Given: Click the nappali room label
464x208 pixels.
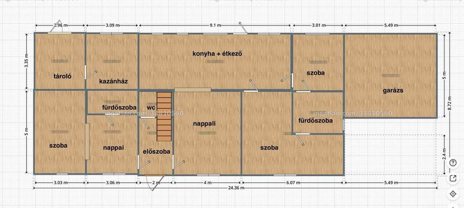Looking at the screenshot, I should tap(204, 124).
